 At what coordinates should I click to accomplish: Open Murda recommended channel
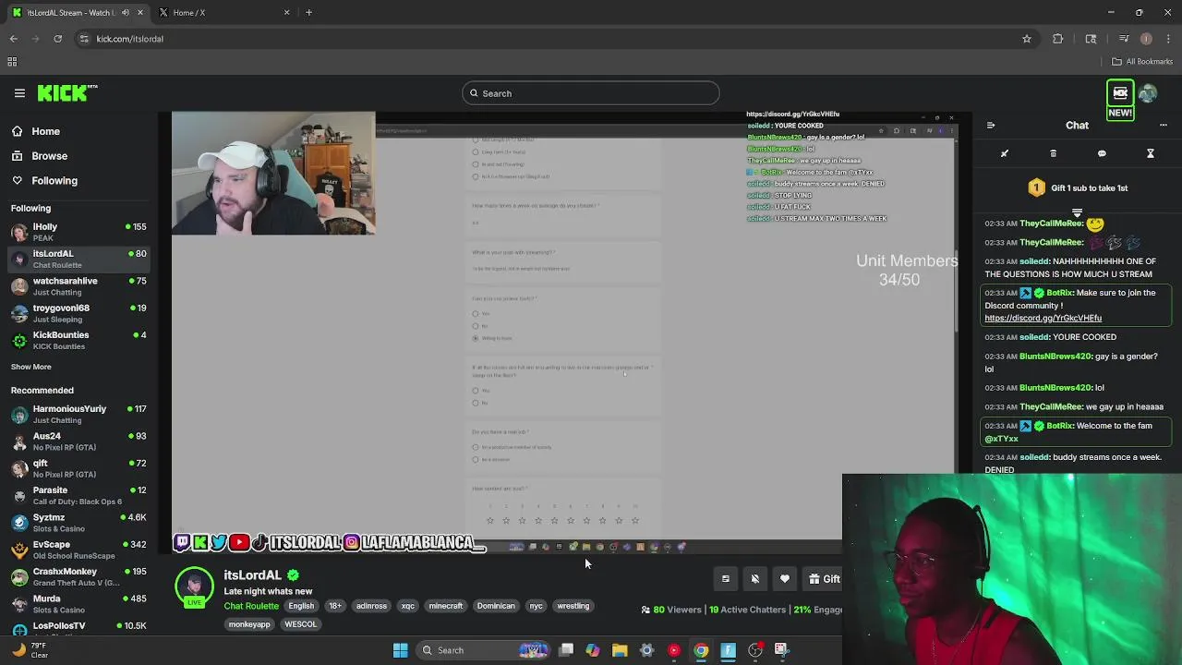(x=78, y=604)
